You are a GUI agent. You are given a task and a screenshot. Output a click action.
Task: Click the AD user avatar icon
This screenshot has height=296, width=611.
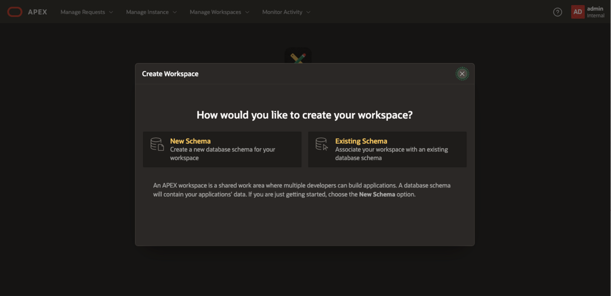[577, 12]
